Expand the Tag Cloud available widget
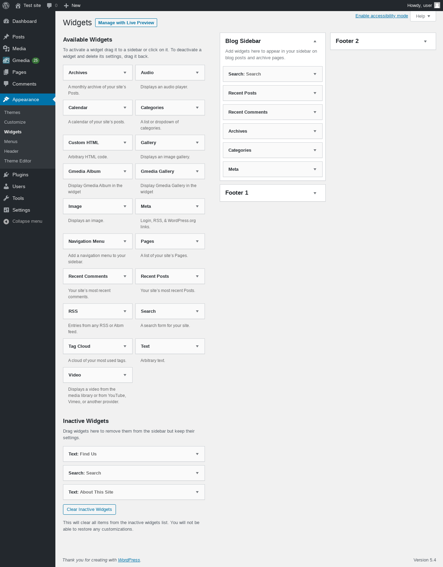 click(x=125, y=346)
